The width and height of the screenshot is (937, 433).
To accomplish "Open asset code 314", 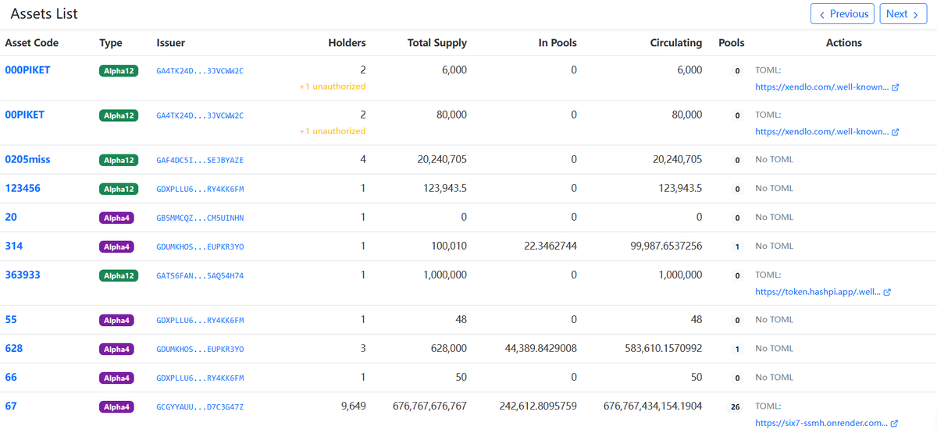I will tap(14, 246).
